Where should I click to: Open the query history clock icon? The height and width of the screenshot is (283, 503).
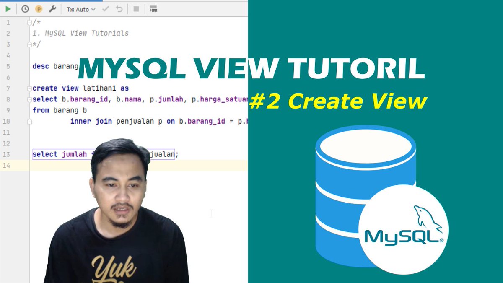25,9
